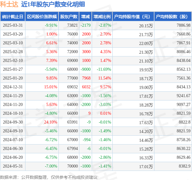Click the change ratio 11.54%
192x180 pixels.
(105, 78)
